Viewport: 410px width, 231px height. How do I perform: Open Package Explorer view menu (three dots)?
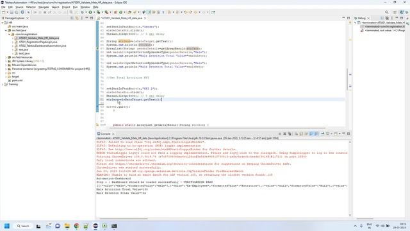pyautogui.click(x=82, y=18)
